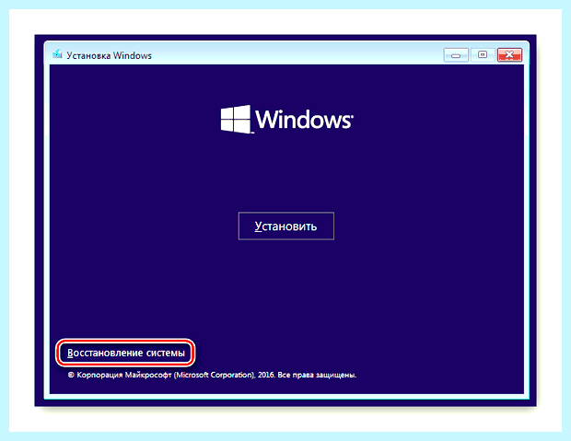Click the Установить button

285,226
